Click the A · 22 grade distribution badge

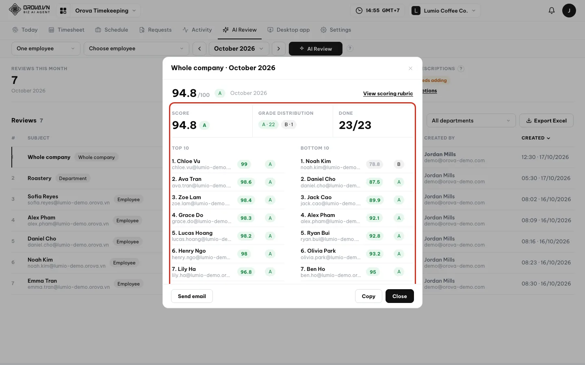pos(269,125)
